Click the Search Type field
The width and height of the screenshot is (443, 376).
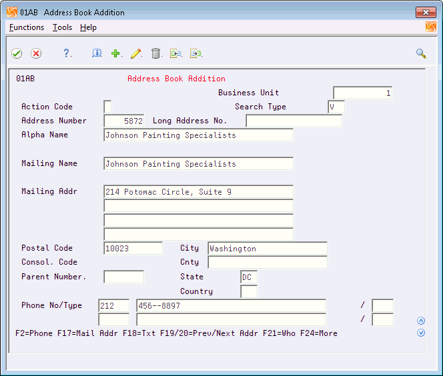pyautogui.click(x=336, y=107)
